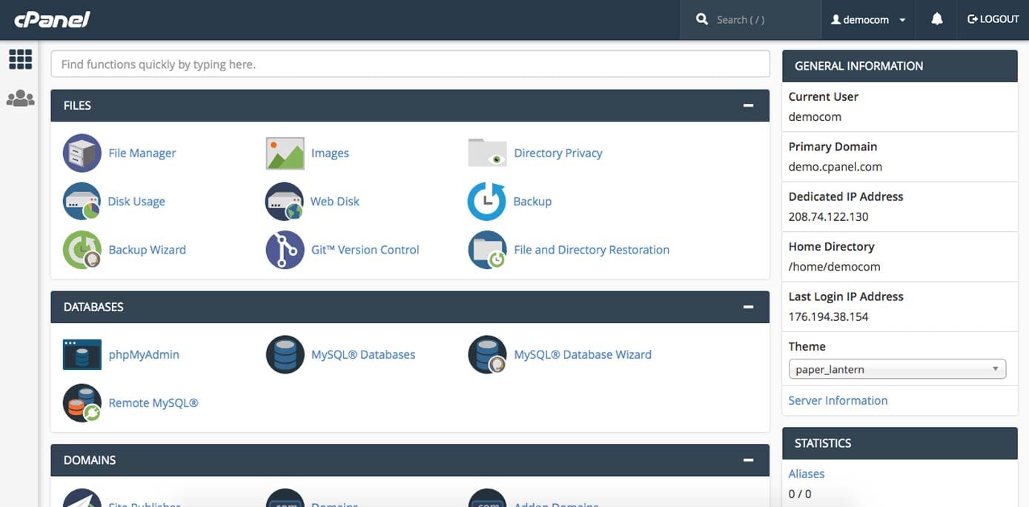Click the Remote MySQL icon
Image resolution: width=1029 pixels, height=507 pixels.
pos(82,402)
